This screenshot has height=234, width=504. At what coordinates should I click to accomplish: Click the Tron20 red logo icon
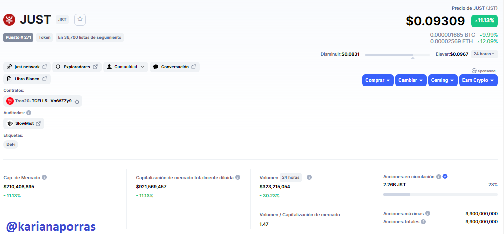point(10,101)
